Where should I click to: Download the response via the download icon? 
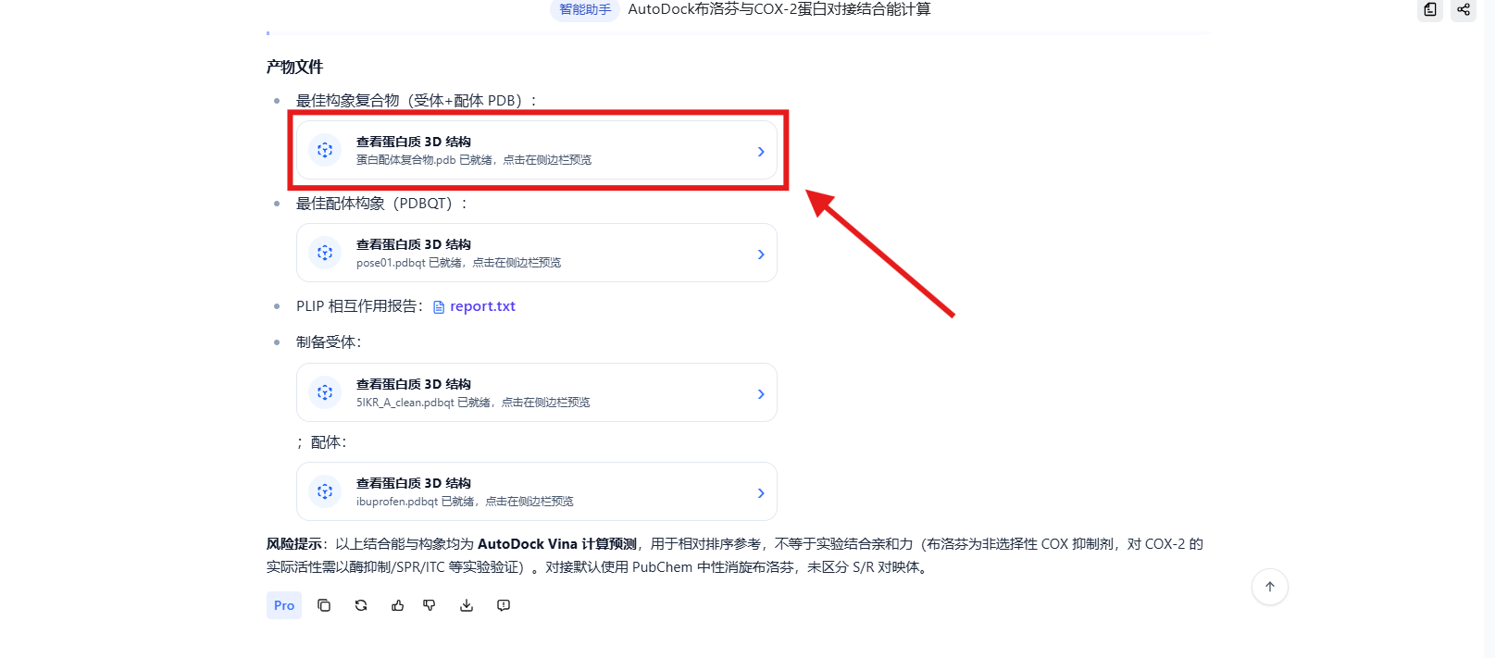[x=467, y=605]
